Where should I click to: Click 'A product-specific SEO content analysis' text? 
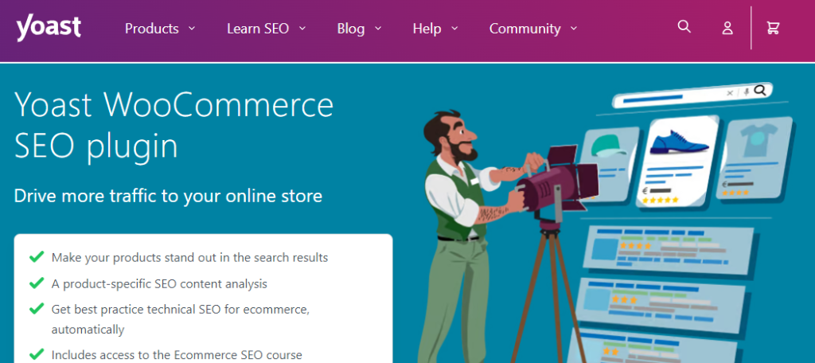pyautogui.click(x=159, y=284)
